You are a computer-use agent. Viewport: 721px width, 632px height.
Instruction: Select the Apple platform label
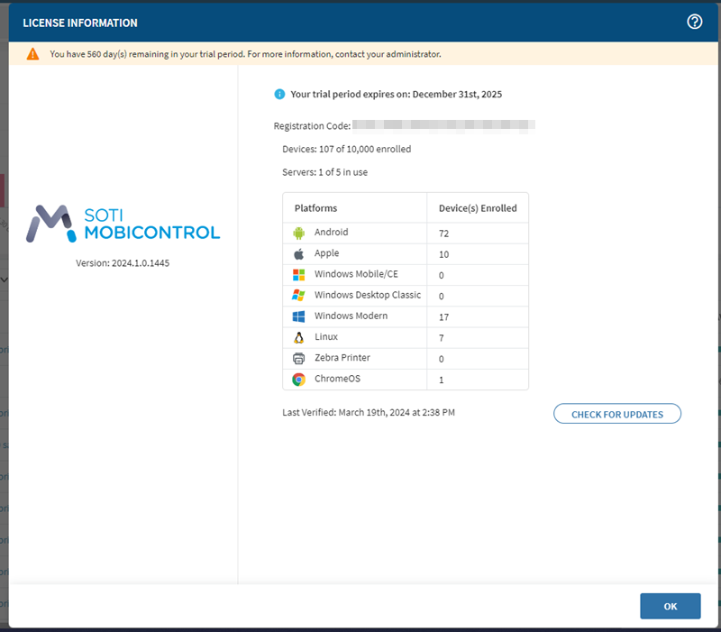tap(326, 253)
